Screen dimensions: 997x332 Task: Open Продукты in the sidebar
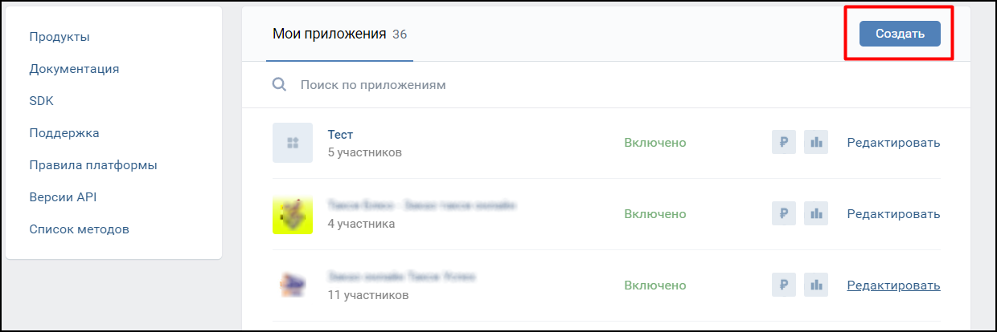[x=59, y=37]
